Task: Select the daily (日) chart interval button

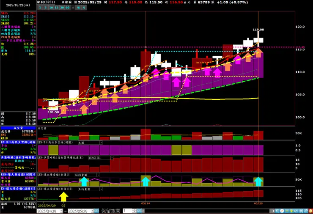Action: pyautogui.click(x=73, y=8)
